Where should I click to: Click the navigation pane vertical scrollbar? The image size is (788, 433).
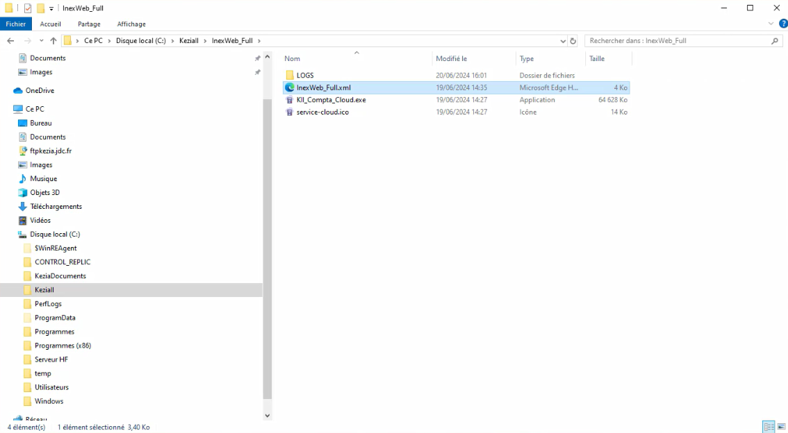[268, 243]
